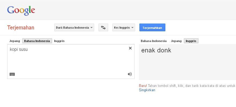Swap languages with the double-arrow icon
The width and height of the screenshot is (236, 107).
tap(103, 28)
